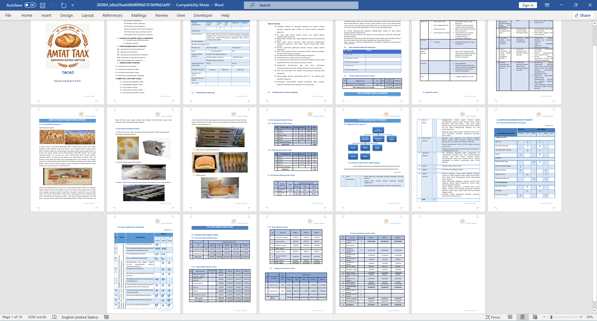This screenshot has height=321, width=597.
Task: Click into the Search box
Action: (x=301, y=5)
